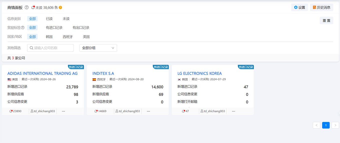340x143 pixels.
Task: Open more options ellipsis on ADIDAS card
Action: 63,111
